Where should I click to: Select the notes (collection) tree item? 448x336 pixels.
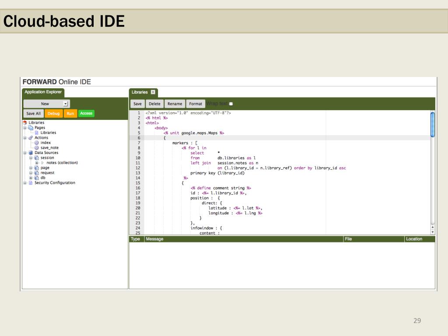62,163
